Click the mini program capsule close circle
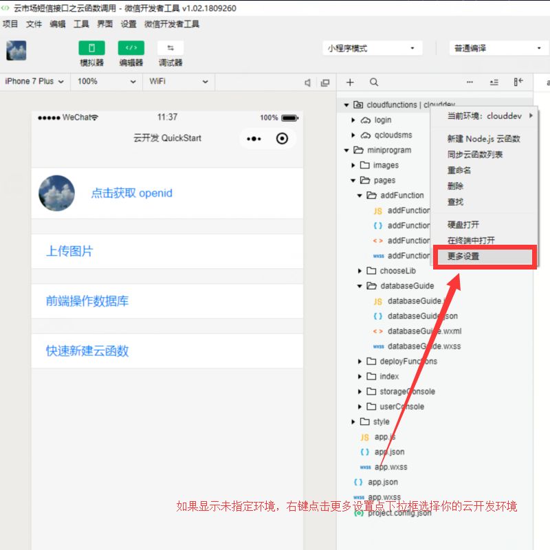This screenshot has height=550, width=550. click(282, 139)
